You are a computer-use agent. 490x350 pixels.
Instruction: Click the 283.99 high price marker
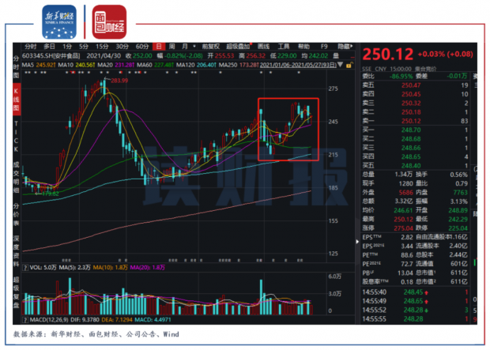[x=119, y=81]
